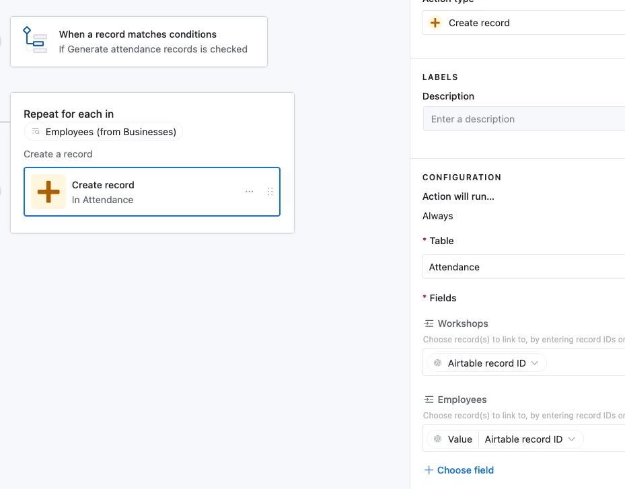
Task: Click the linked-record icon beside Employees field label
Action: pos(429,400)
